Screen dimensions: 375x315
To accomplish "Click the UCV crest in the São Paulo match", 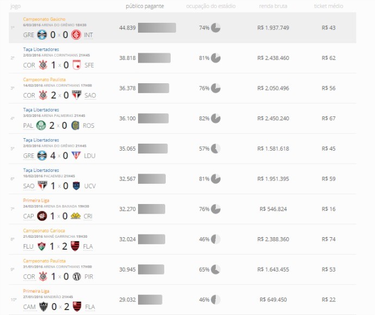I will [76, 186].
